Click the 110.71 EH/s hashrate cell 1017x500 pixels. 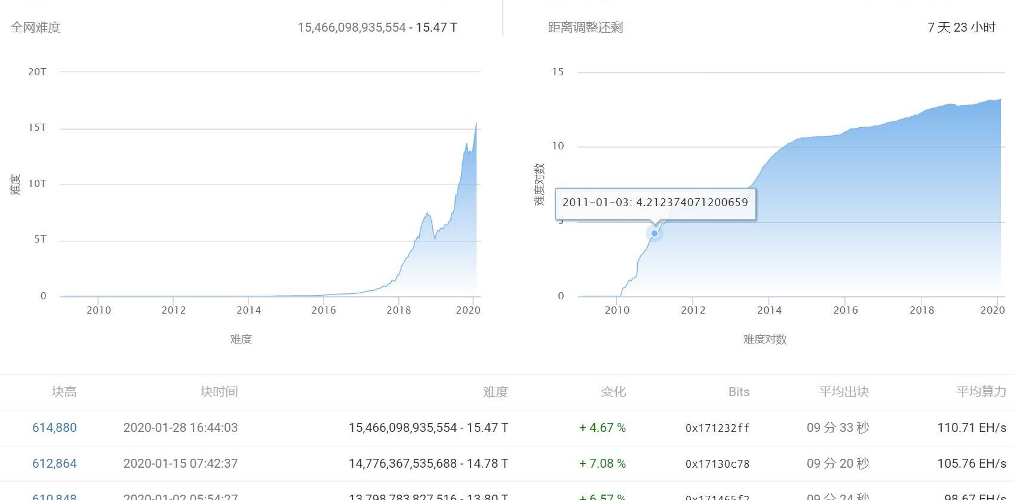pyautogui.click(x=971, y=428)
